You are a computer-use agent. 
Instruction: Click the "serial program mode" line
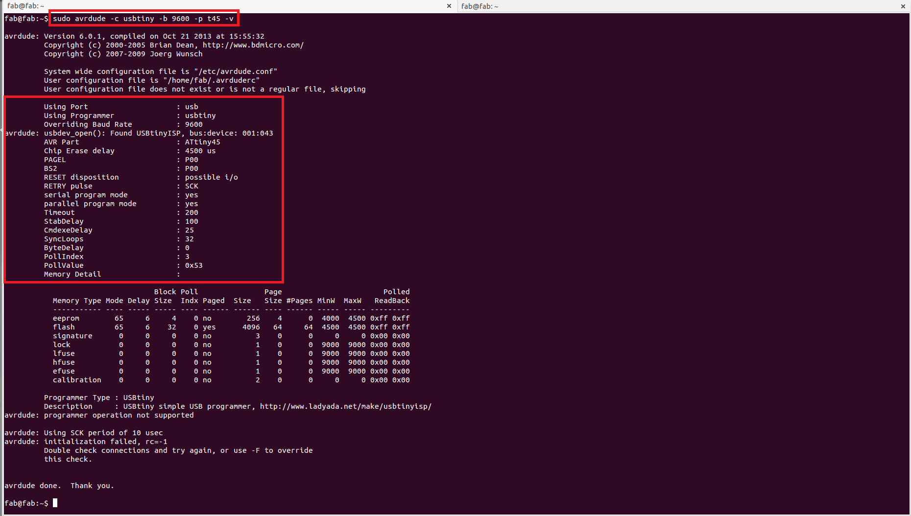(121, 195)
